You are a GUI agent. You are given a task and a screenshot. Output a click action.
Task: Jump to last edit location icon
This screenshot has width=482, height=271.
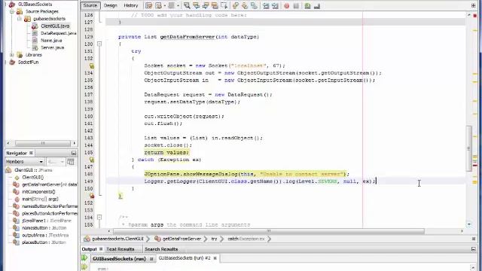click(149, 5)
